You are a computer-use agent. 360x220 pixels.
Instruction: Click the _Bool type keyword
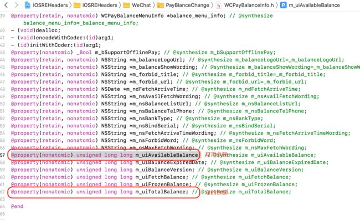(x=84, y=52)
